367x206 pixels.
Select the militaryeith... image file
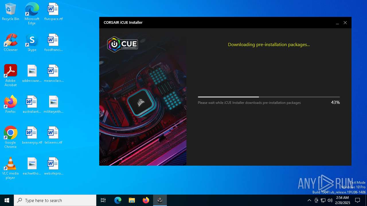point(53,105)
